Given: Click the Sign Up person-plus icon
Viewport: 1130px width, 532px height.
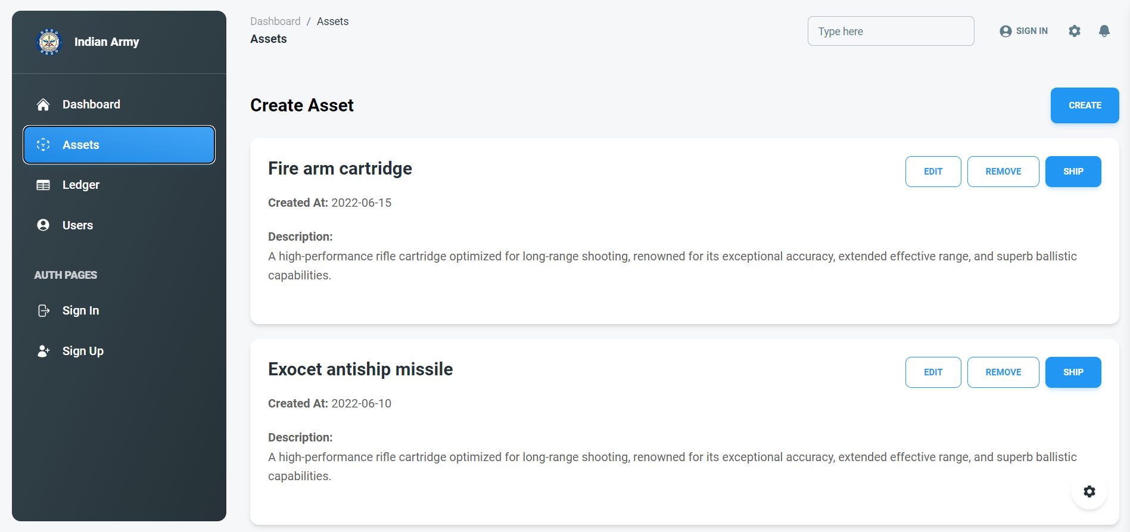Looking at the screenshot, I should click(x=43, y=351).
